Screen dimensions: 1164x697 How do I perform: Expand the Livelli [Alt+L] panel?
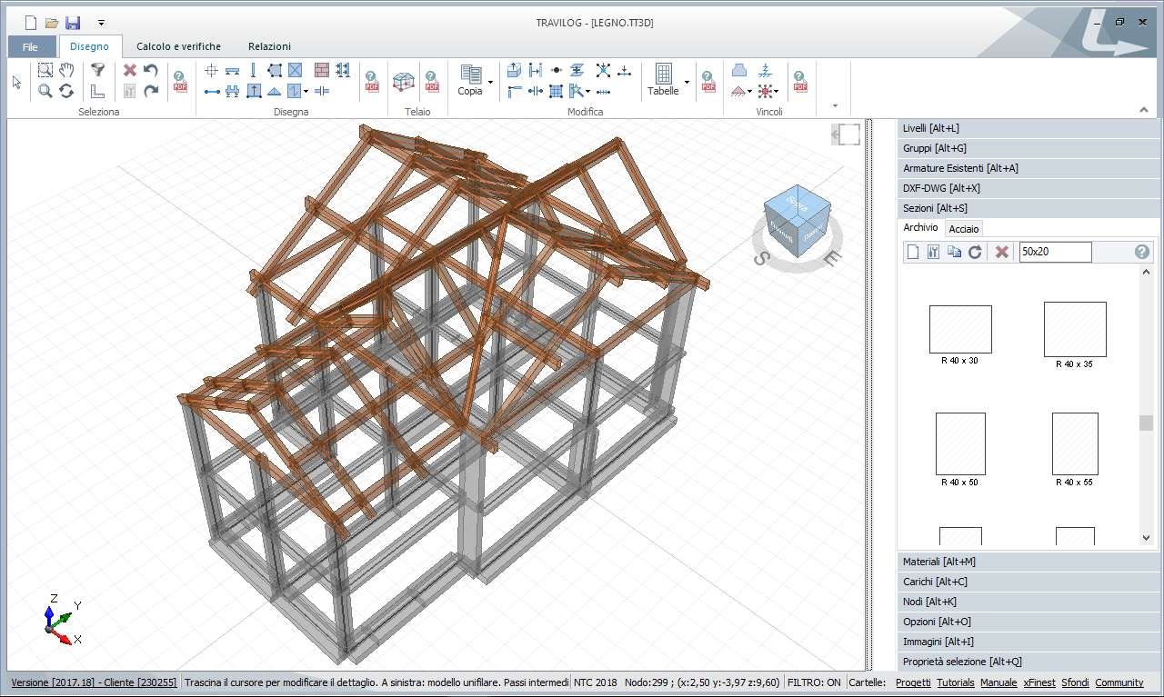(x=931, y=128)
